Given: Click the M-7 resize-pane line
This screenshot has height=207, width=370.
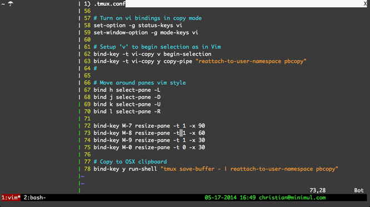Looking at the screenshot, I should pyautogui.click(x=149, y=126).
